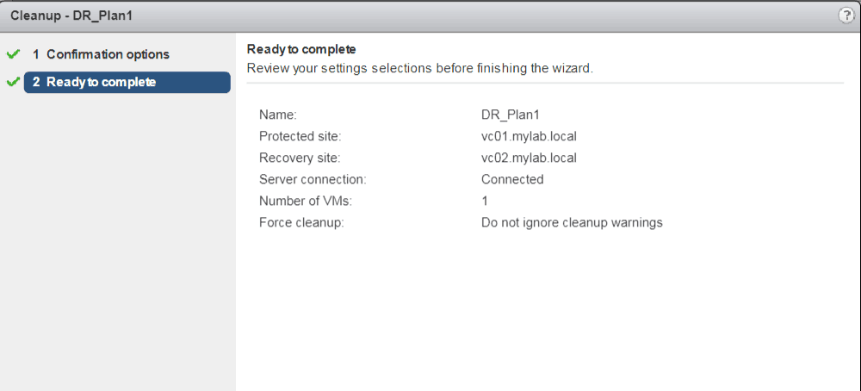
Task: Select the Do not ignore cleanup warnings value
Action: pyautogui.click(x=572, y=223)
